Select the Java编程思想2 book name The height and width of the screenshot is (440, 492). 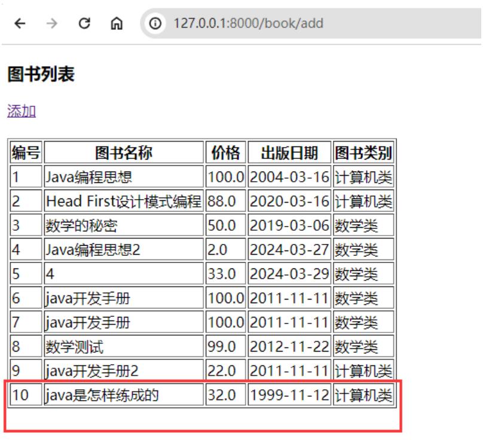93,250
